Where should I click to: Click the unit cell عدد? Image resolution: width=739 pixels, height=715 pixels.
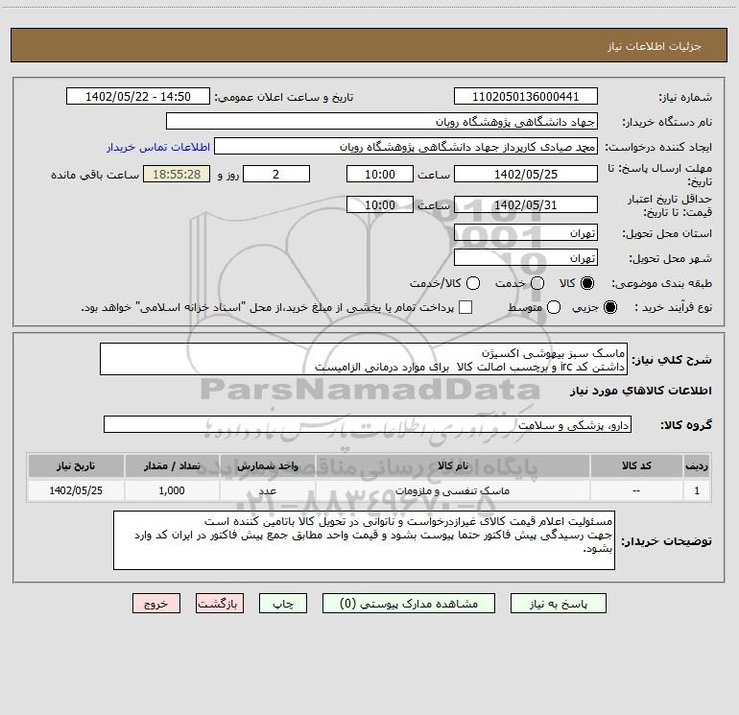[267, 490]
